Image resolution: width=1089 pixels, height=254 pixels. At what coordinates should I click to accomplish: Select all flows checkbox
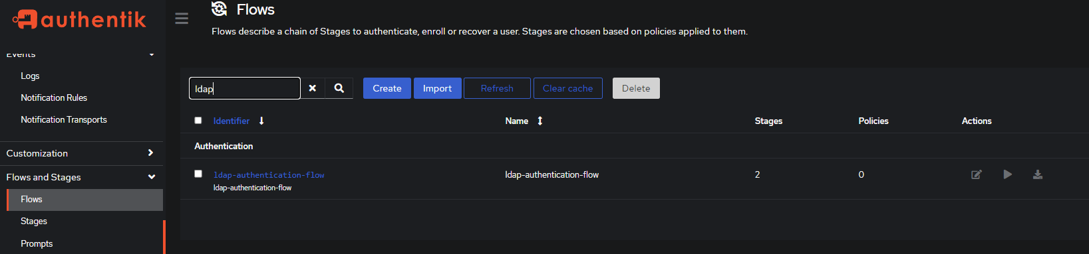coord(198,120)
